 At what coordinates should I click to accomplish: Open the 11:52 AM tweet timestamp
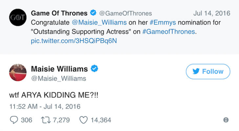point(45,107)
